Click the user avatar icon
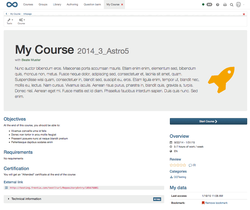The image size is (250, 210). click(239, 5)
